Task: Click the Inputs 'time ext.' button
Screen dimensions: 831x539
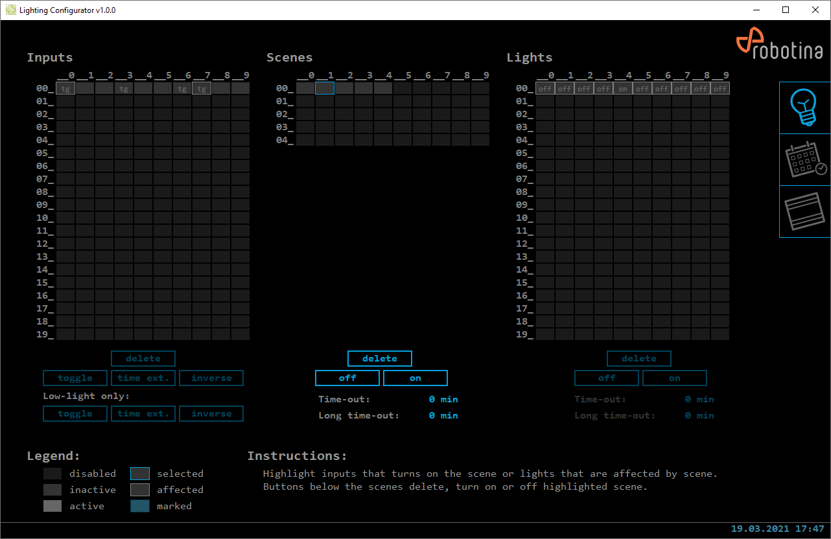Action: coord(143,378)
